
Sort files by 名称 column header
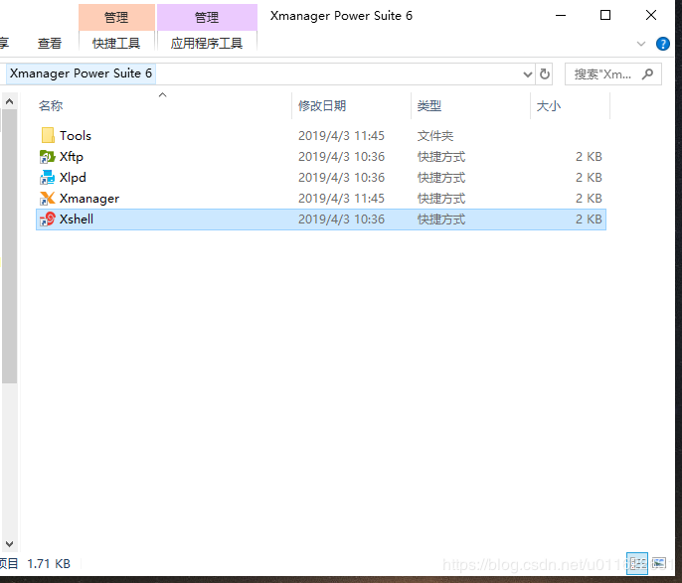click(x=51, y=105)
